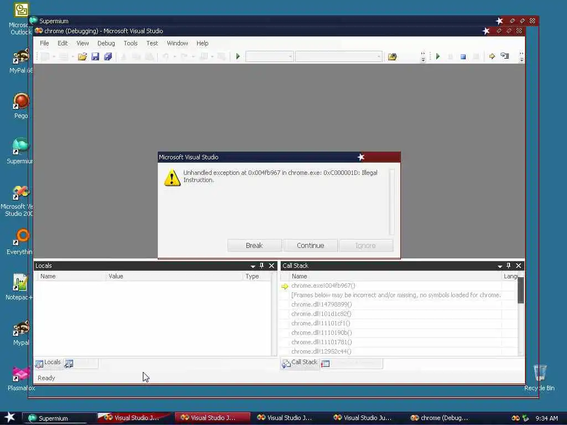567x425 pixels.
Task: Click the Step Into debug icon
Action: point(505,56)
